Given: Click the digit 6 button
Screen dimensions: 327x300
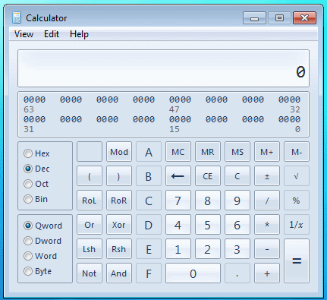Looking at the screenshot, I should click(237, 225).
